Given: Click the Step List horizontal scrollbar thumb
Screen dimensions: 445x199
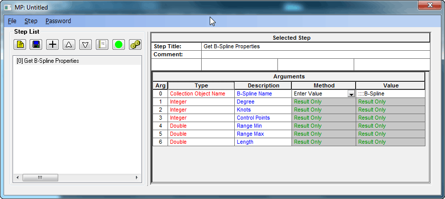Looking at the screenshot, I should coord(40,178).
